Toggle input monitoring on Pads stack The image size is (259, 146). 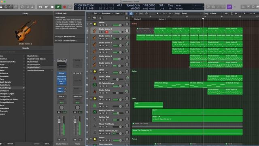[x=110, y=100]
